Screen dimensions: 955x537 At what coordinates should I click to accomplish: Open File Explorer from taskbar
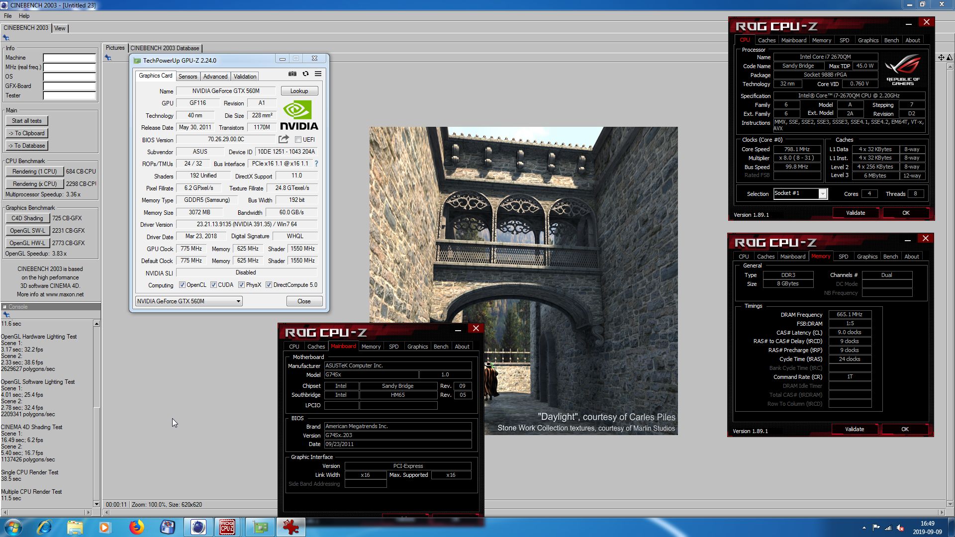[x=75, y=527]
